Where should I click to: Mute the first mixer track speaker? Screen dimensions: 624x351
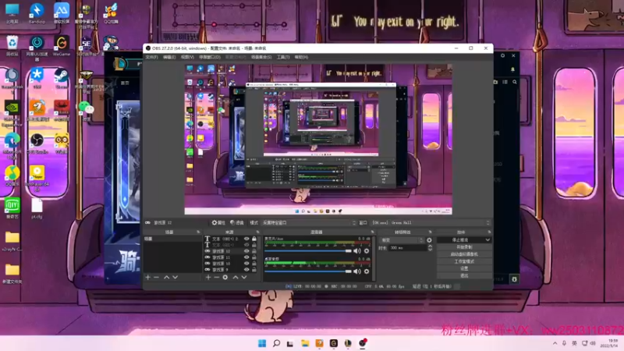pyautogui.click(x=357, y=251)
